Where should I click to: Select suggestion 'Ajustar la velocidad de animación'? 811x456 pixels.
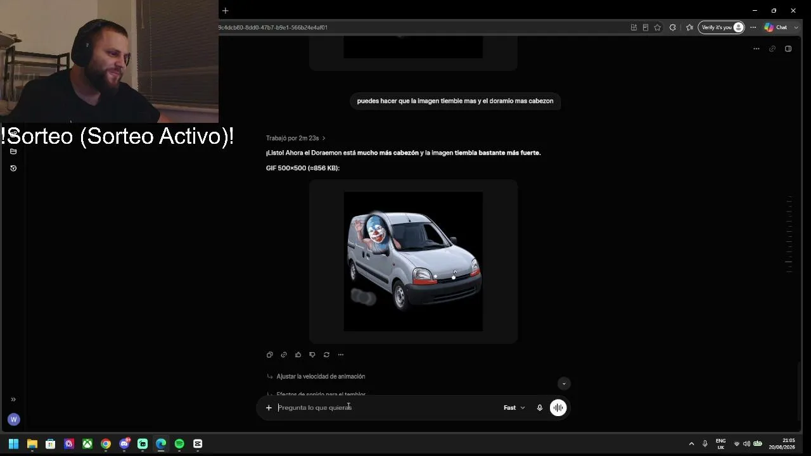pos(321,376)
